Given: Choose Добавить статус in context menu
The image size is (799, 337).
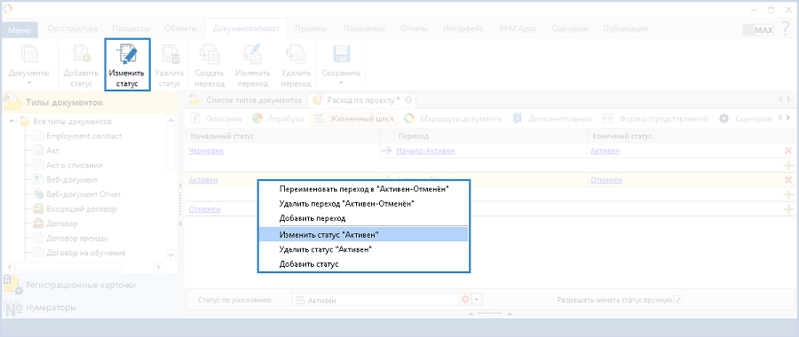Looking at the screenshot, I should [x=364, y=264].
